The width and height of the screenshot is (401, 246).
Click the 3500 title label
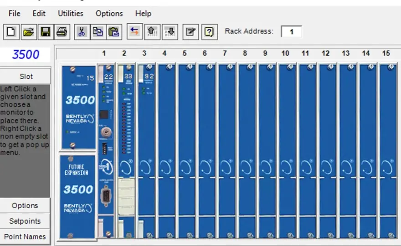coord(26,55)
